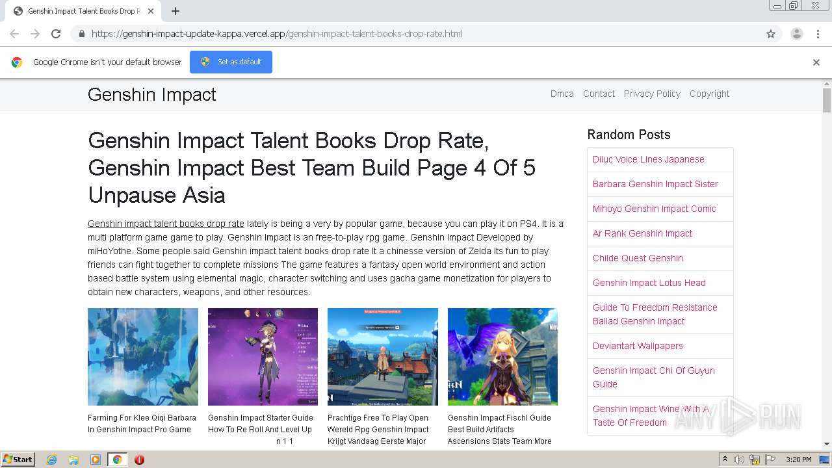This screenshot has height=468, width=832.
Task: Open the Chrome profile avatar icon
Action: click(796, 34)
